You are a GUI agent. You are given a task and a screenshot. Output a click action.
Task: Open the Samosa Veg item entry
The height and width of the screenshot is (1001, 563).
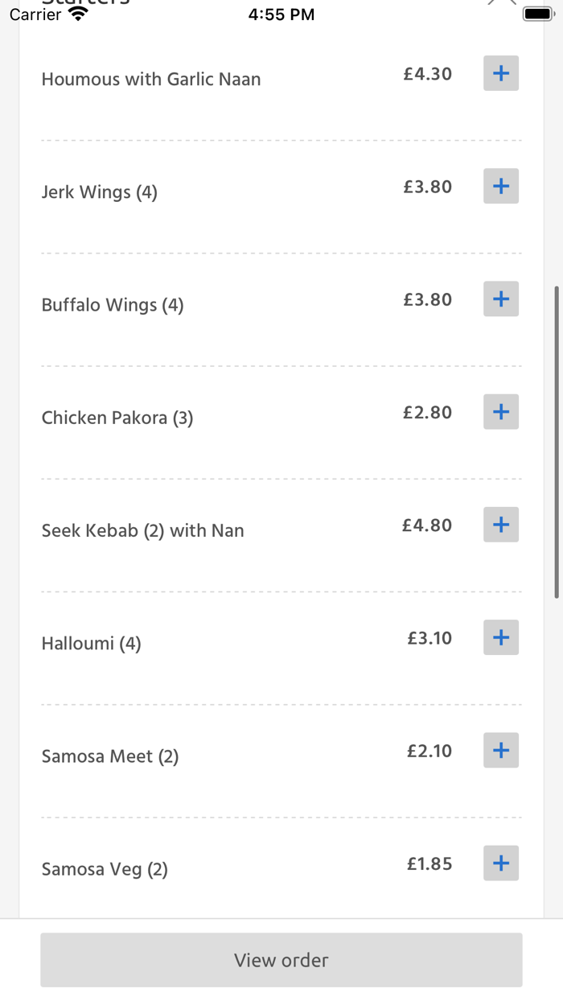(x=105, y=869)
